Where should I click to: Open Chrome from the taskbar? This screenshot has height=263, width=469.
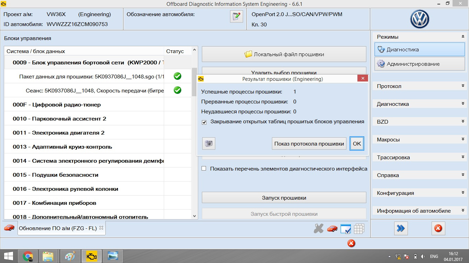[x=28, y=256]
